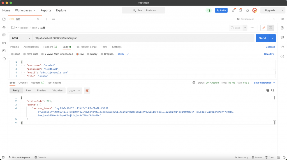This screenshot has width=287, height=160.
Task: Close the 註冊 request tab
Action: [x=38, y=19]
